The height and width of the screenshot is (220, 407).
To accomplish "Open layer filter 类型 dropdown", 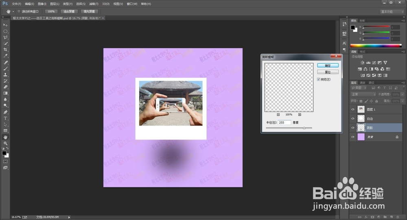I will click(359, 88).
